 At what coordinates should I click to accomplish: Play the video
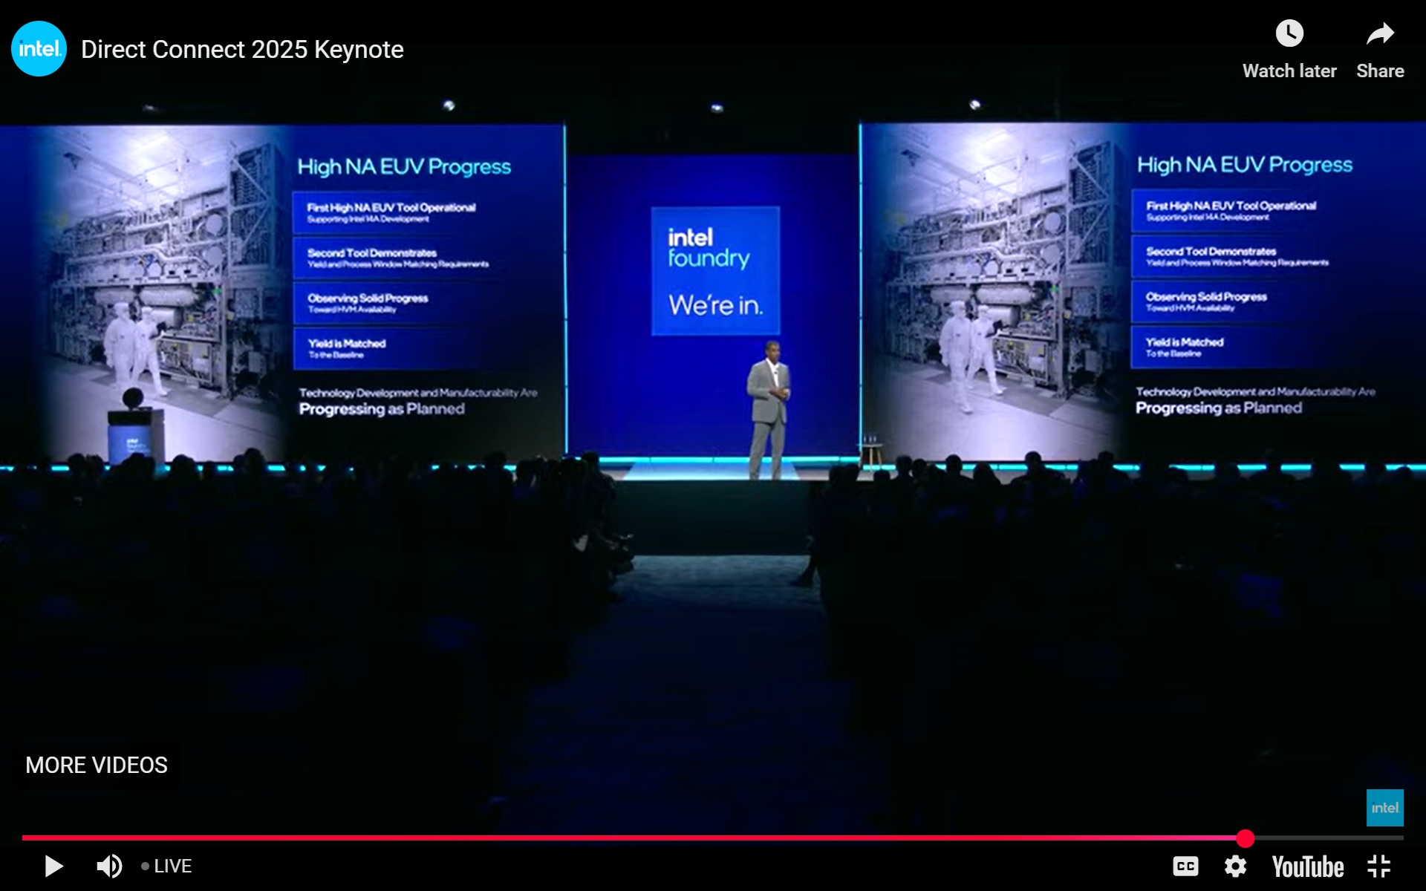(53, 866)
